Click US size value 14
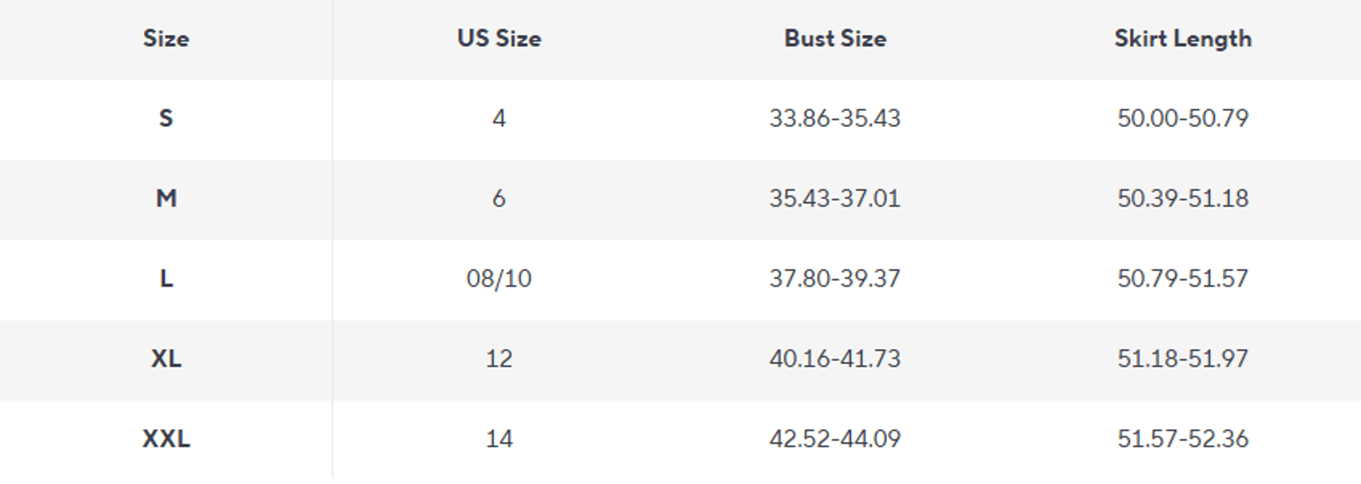Viewport: 1361px width, 484px height. [x=499, y=439]
